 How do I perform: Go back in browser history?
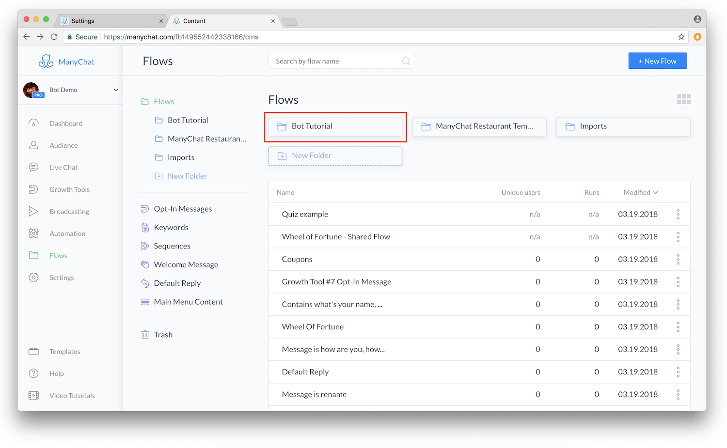(27, 37)
